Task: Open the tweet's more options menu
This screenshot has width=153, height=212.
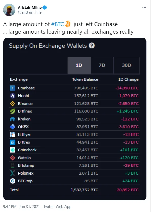Action: (x=144, y=8)
